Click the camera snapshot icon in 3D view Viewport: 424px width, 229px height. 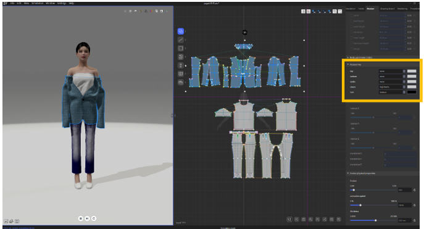pyautogui.click(x=17, y=221)
